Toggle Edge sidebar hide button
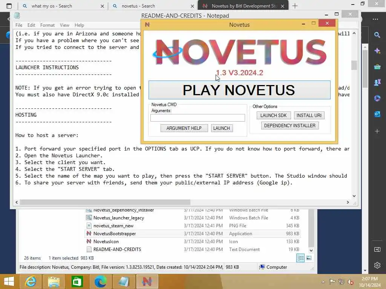The image size is (386, 289). point(377,249)
